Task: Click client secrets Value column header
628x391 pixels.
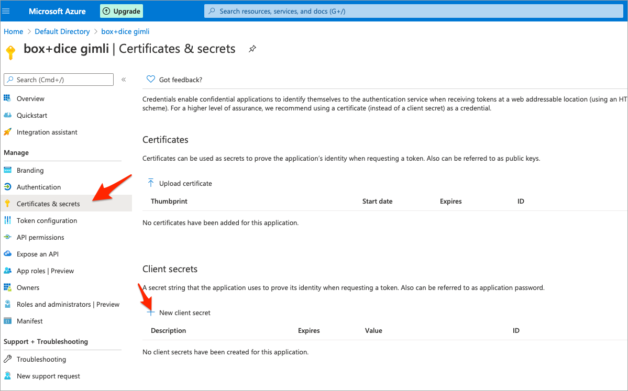Action: 373,331
